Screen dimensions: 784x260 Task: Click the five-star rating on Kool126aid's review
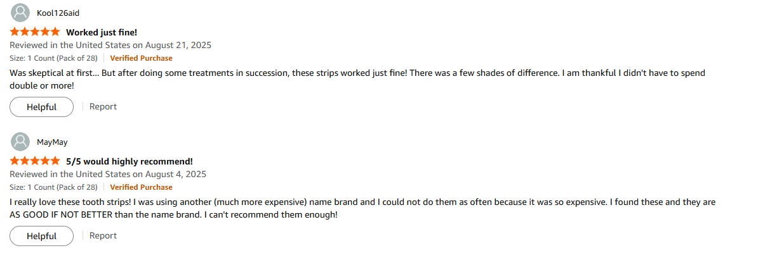(x=35, y=32)
